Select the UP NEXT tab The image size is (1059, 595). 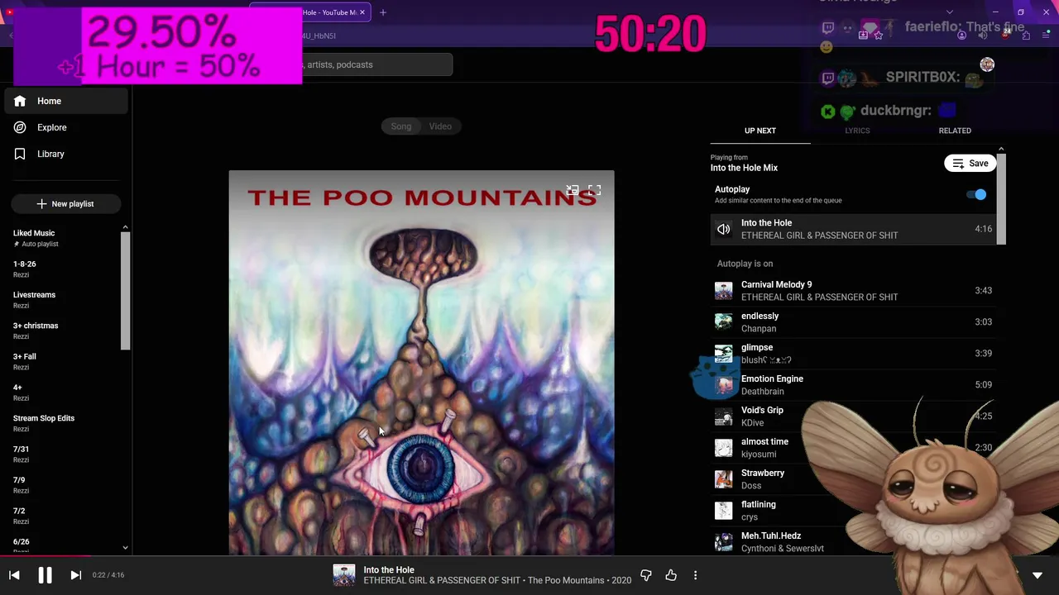(x=760, y=131)
